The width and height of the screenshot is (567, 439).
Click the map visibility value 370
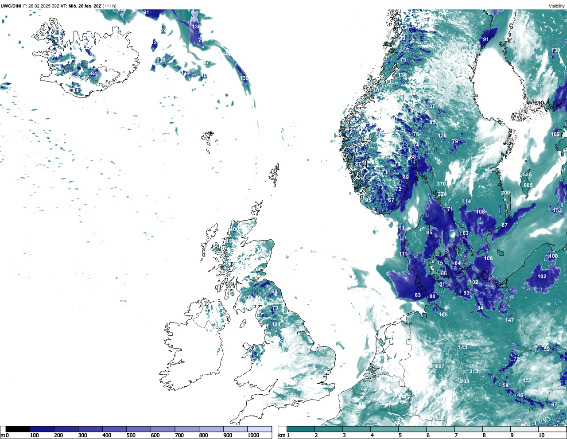click(x=441, y=184)
